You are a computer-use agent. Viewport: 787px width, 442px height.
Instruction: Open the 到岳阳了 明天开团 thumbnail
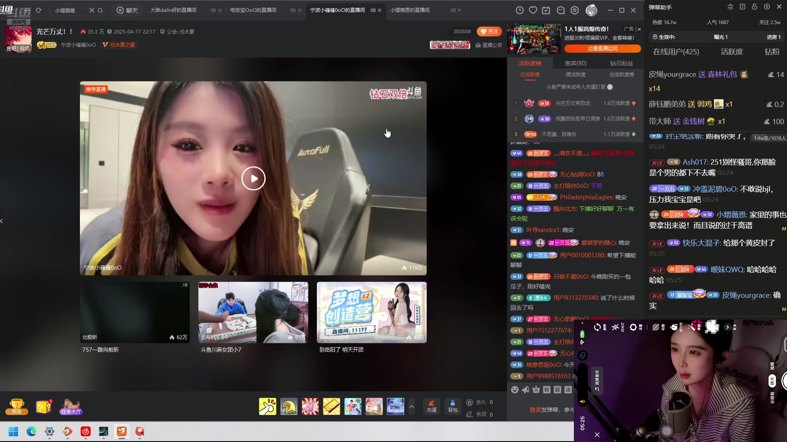[x=372, y=312]
